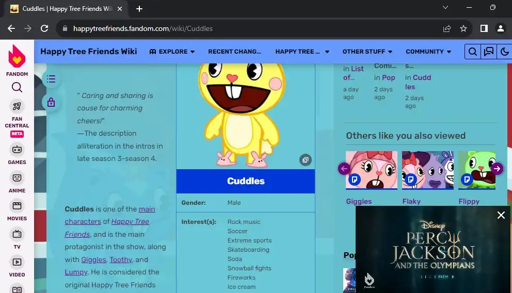512x293 pixels.
Task: Expand the Explore dropdown menu
Action: [x=172, y=52]
